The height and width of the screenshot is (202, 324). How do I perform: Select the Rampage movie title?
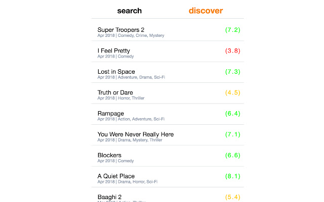pyautogui.click(x=110, y=113)
